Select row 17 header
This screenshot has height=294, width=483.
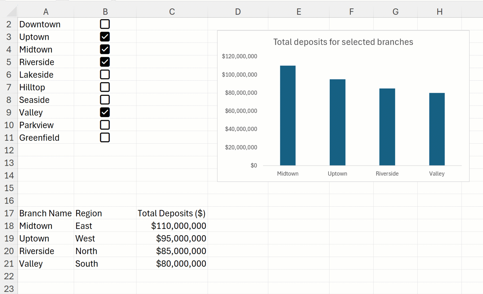coord(9,213)
